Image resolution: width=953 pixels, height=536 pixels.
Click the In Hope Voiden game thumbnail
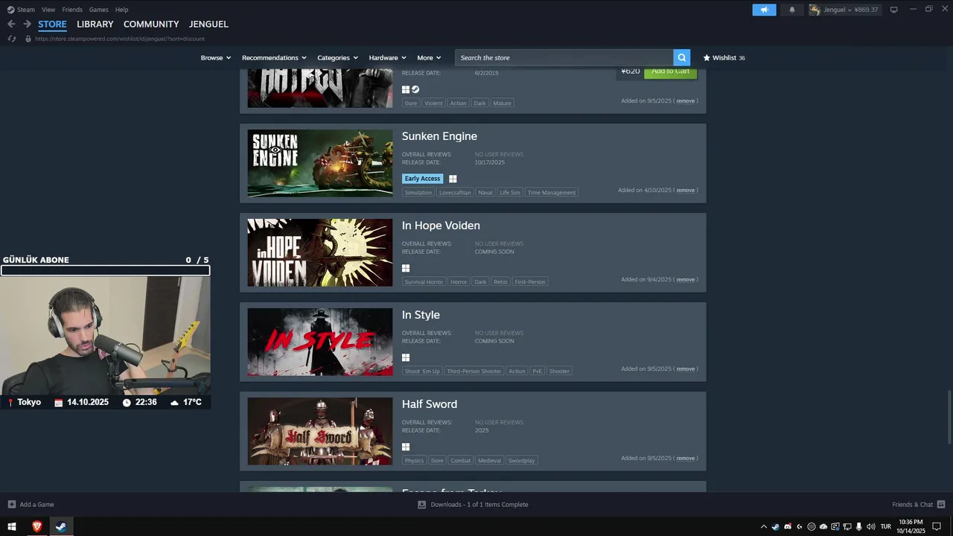pos(320,252)
